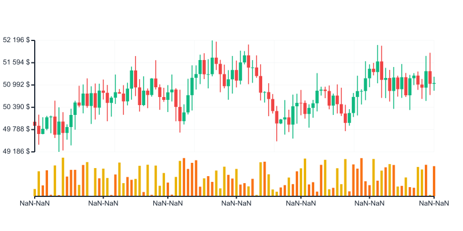Click the rightmost orange volume bar

[x=434, y=181]
